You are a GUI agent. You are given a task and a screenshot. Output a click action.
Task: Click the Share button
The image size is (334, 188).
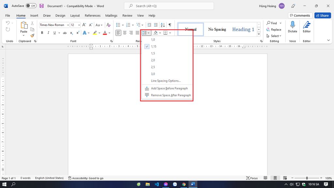click(323, 16)
